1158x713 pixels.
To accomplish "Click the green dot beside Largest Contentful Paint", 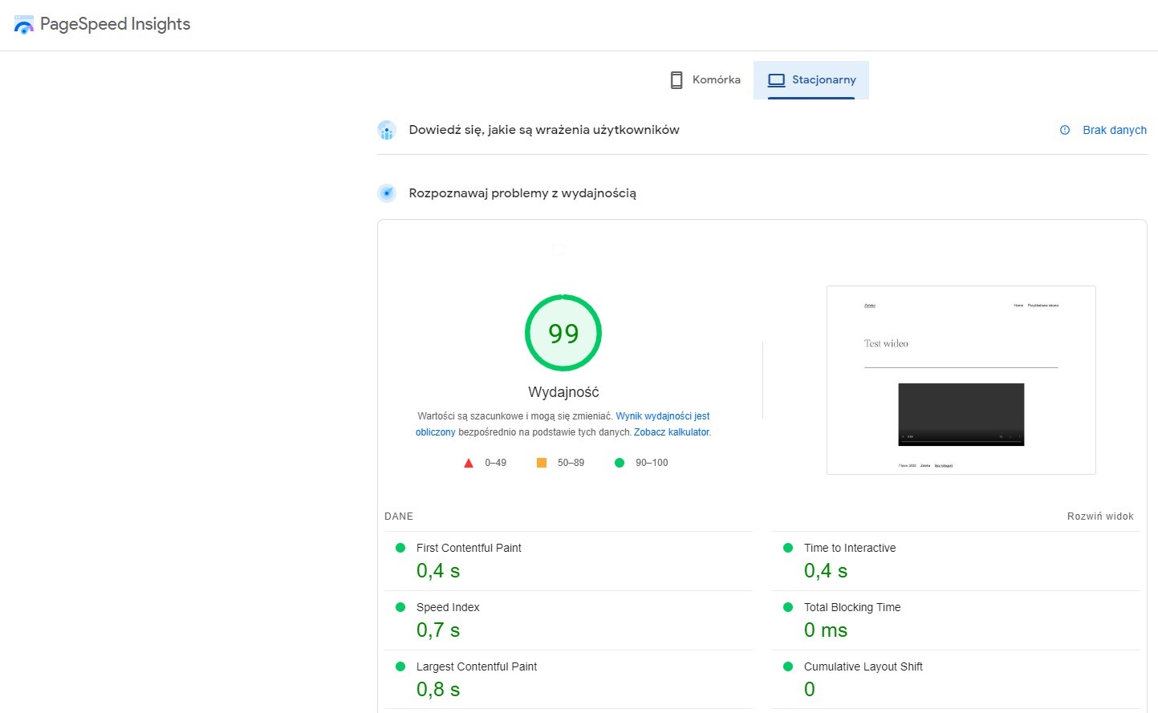I will 400,666.
